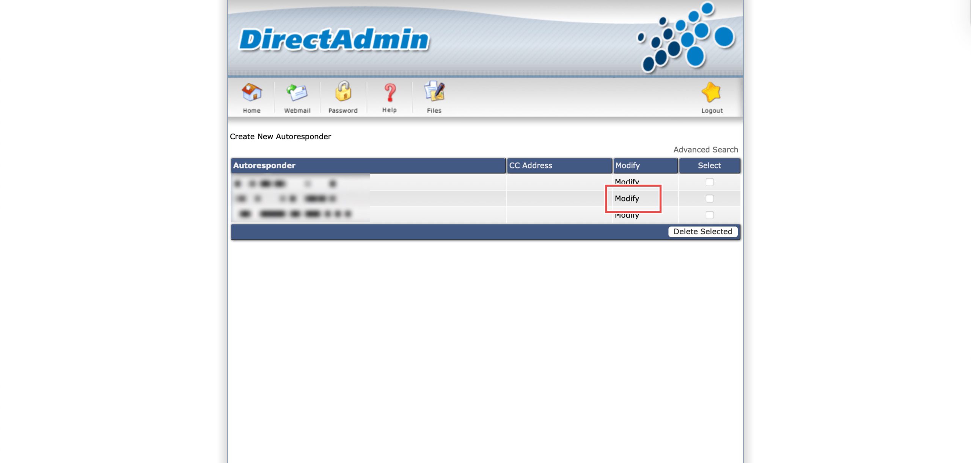Click Modify link in first row
Image resolution: width=971 pixels, height=463 pixels.
pos(627,181)
